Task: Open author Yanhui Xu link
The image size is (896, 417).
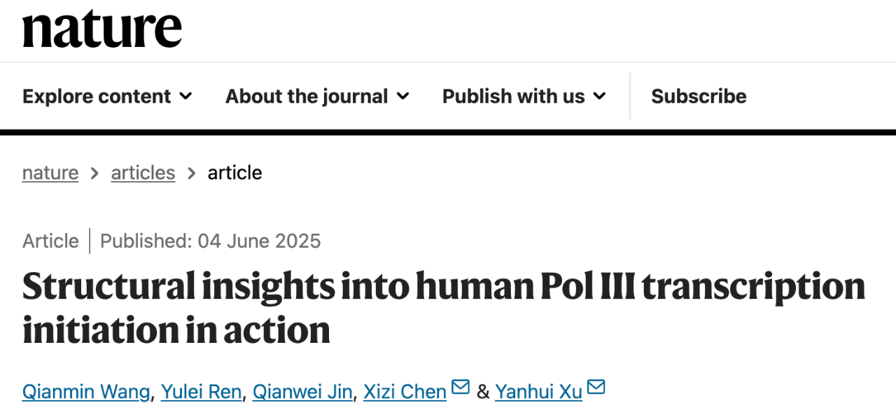Action: [538, 392]
